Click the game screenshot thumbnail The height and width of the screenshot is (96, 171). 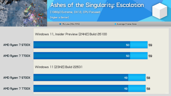point(23,13)
